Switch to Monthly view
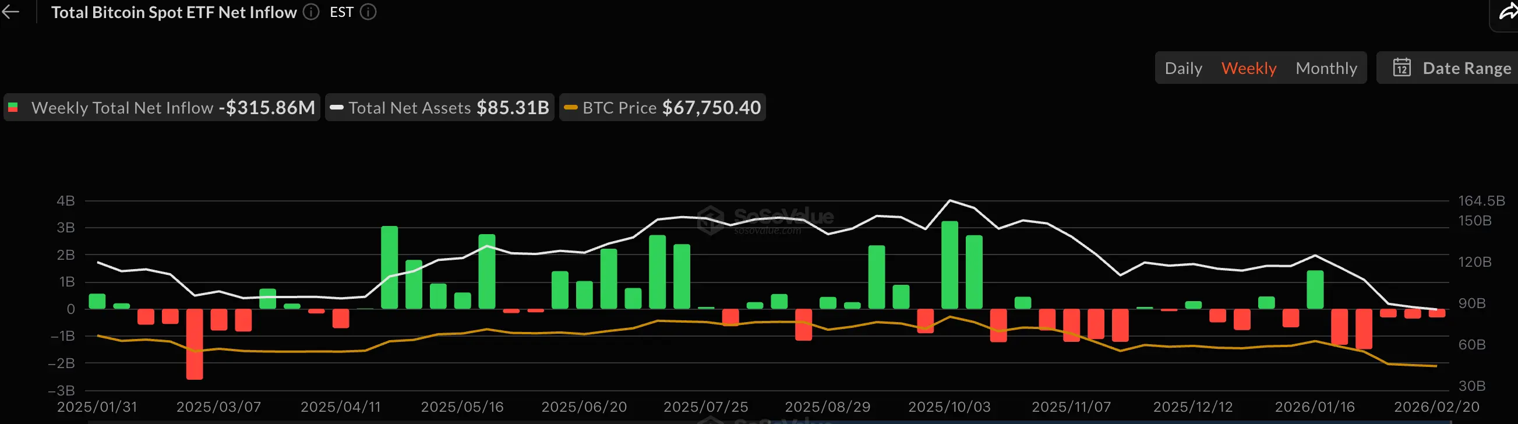 pos(1326,68)
